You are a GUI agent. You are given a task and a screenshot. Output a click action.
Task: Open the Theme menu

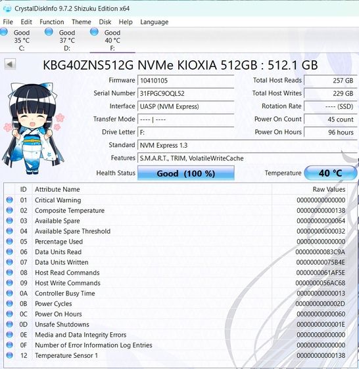click(82, 22)
